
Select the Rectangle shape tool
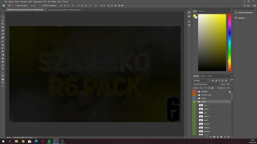pos(3,76)
